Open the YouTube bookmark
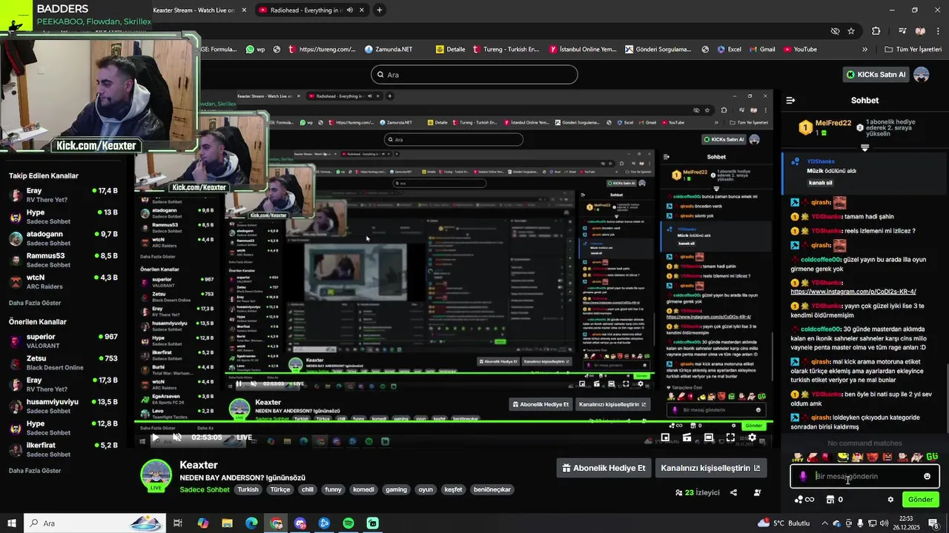This screenshot has height=533, width=949. pos(799,50)
